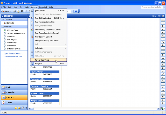
Task: Open the Go menu
Action: point(21,7)
